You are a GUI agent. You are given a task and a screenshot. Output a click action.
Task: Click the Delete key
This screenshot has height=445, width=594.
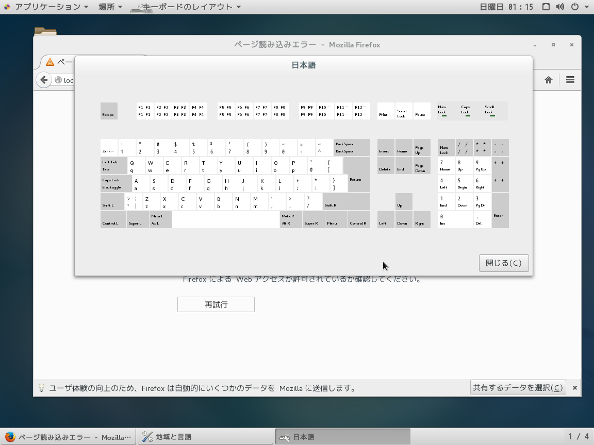tap(386, 165)
